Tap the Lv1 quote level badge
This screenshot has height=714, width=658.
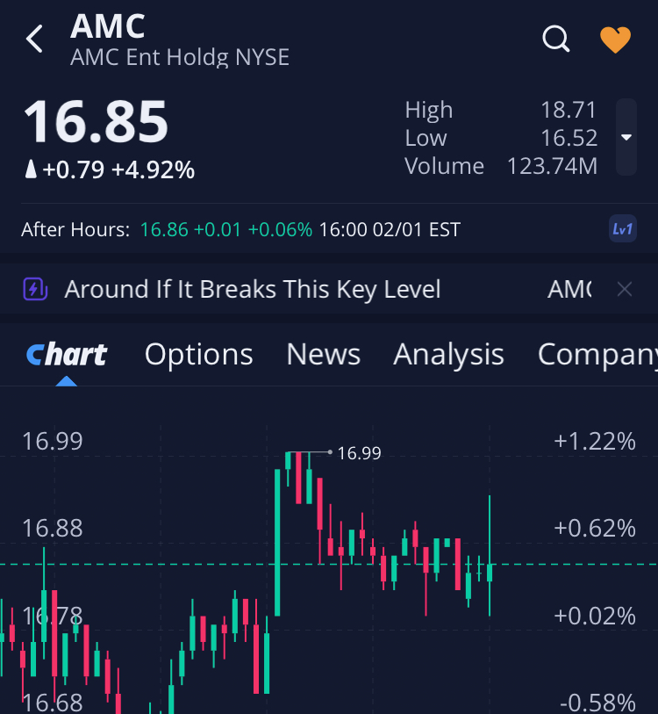tap(622, 229)
